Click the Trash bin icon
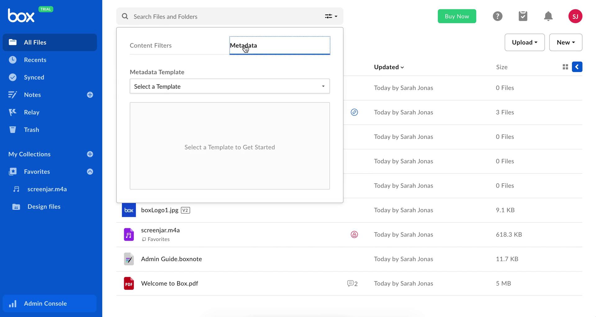This screenshot has height=317, width=596. pos(13,130)
